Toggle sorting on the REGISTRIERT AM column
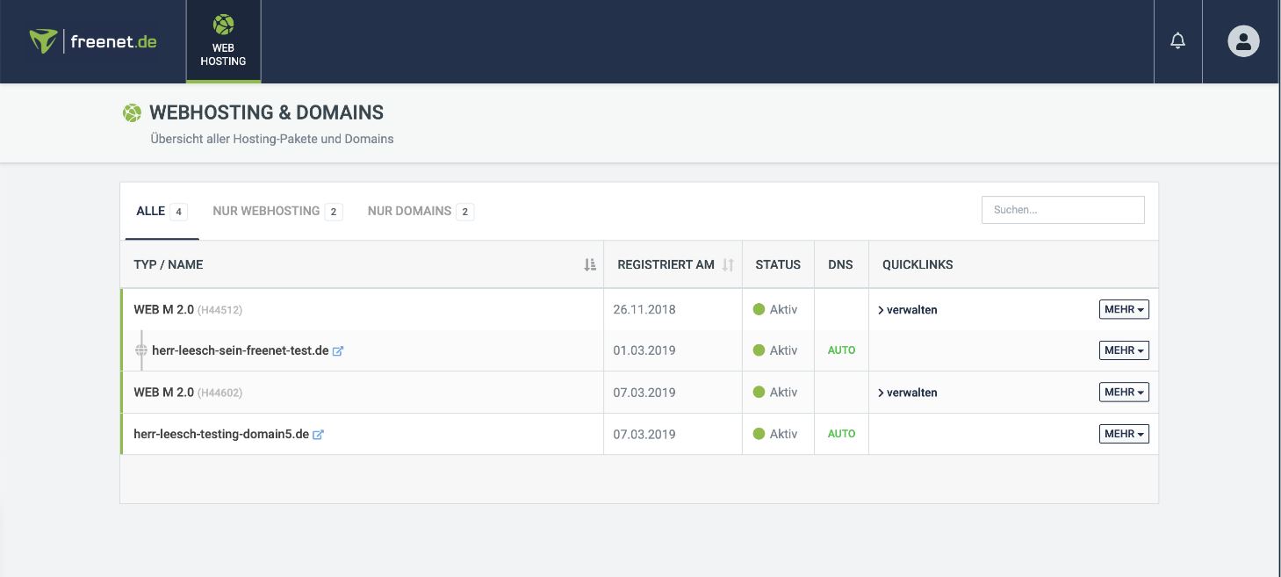Image resolution: width=1281 pixels, height=577 pixels. coord(730,264)
